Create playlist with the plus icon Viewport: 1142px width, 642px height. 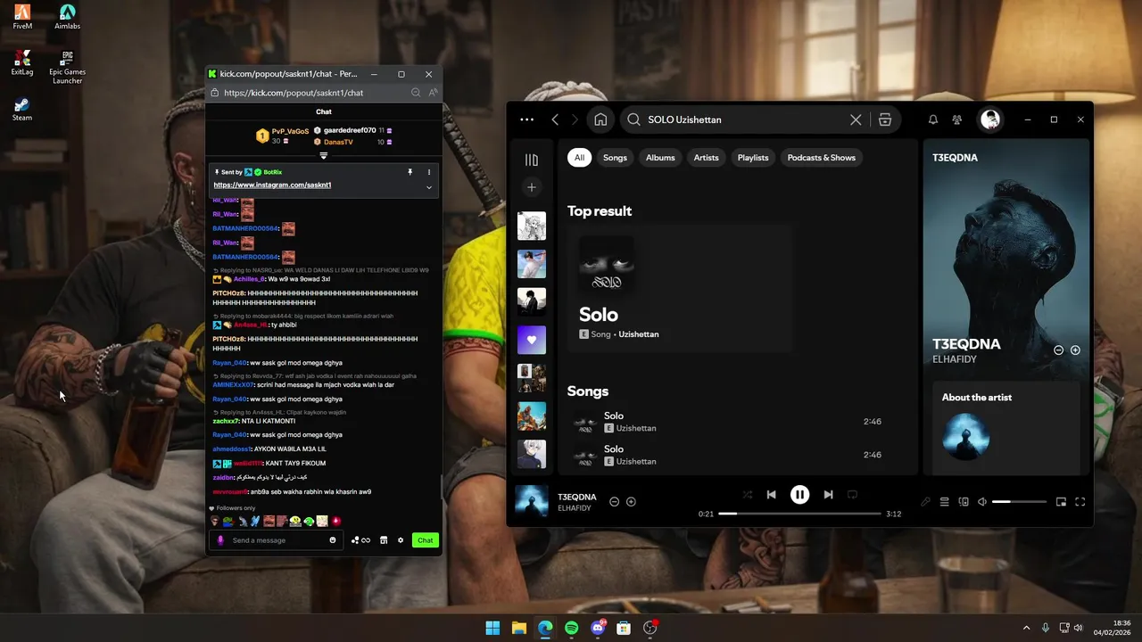tap(532, 187)
